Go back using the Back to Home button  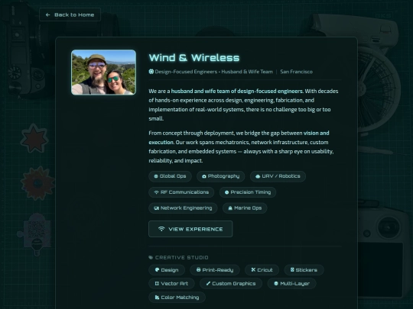pos(70,14)
